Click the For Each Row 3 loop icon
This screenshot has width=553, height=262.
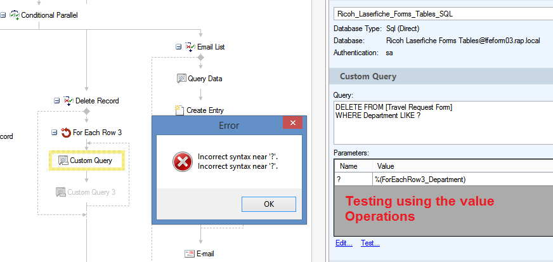(x=66, y=133)
